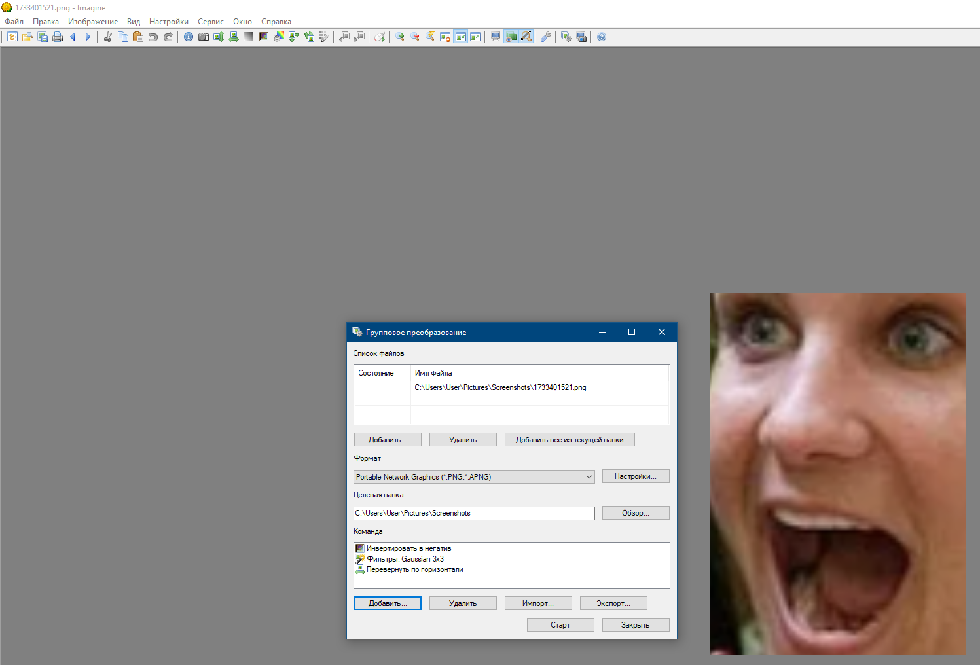Image resolution: width=980 pixels, height=665 pixels.
Task: Click the Старт button
Action: [x=560, y=625]
